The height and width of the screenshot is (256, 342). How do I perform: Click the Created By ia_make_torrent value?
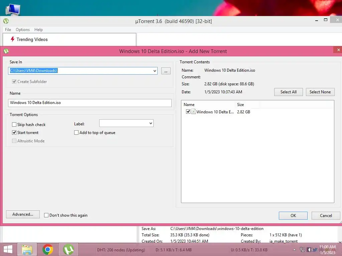pyautogui.click(x=284, y=241)
